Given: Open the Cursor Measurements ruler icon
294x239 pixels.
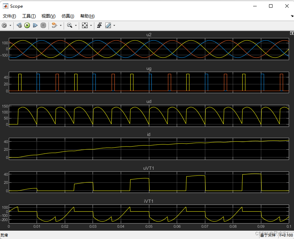Looking at the screenshot, I should click(x=108, y=25).
